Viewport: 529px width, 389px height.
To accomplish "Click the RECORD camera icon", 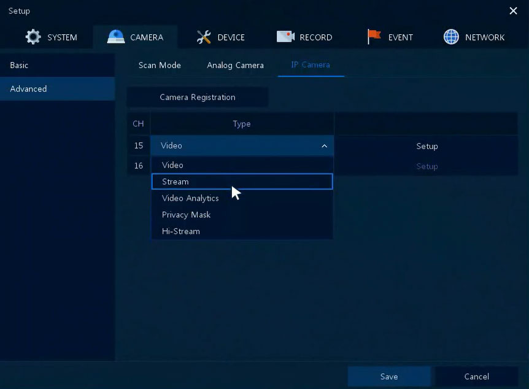I will click(285, 37).
